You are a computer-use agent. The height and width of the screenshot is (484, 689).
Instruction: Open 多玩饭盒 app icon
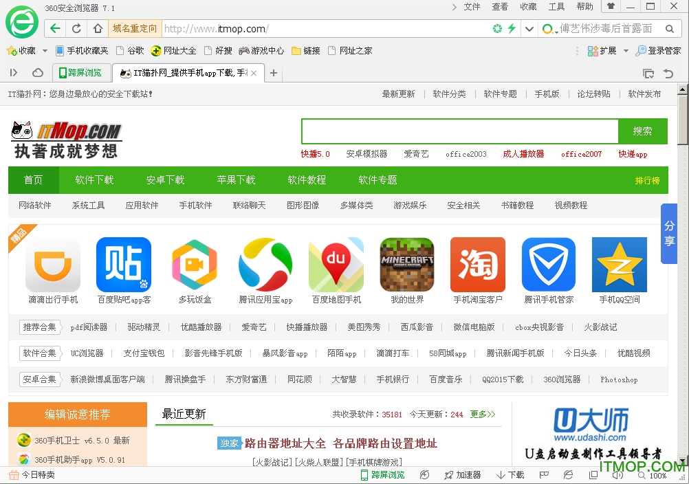pyautogui.click(x=195, y=265)
